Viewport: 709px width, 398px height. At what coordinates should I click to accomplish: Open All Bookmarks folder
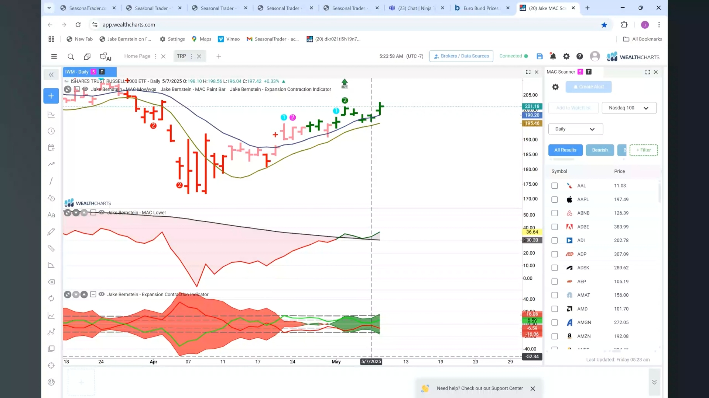[x=643, y=39]
